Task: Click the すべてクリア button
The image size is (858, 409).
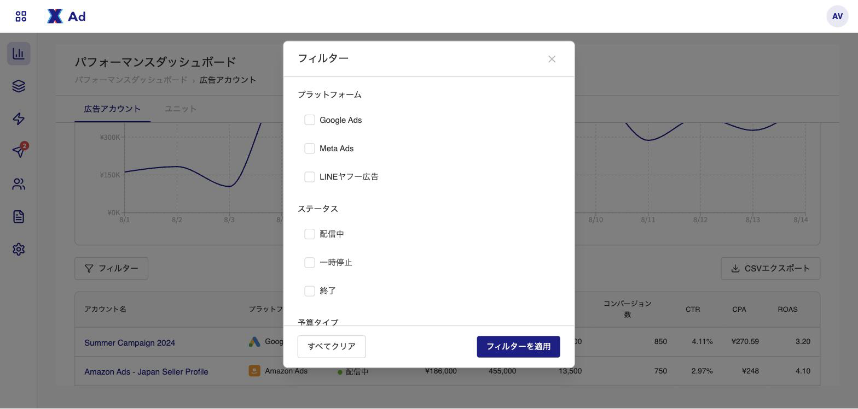Action: click(x=332, y=347)
